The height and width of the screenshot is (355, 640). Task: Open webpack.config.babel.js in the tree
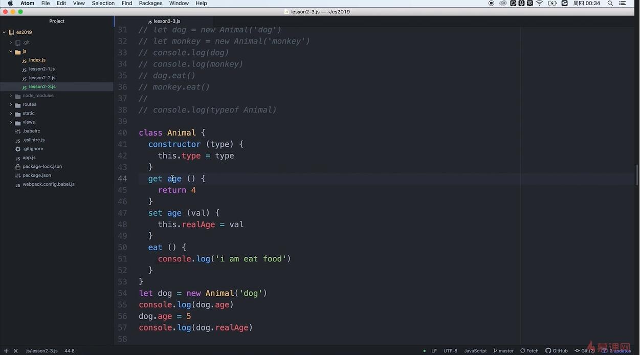click(x=48, y=184)
